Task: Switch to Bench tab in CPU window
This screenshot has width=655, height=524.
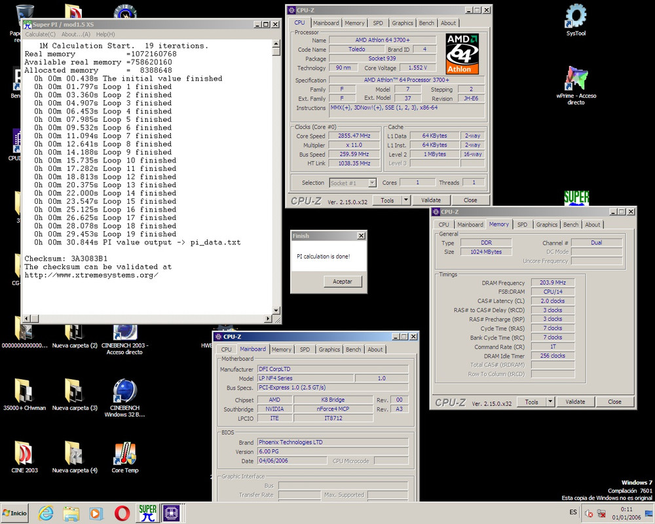Action: 426,23
